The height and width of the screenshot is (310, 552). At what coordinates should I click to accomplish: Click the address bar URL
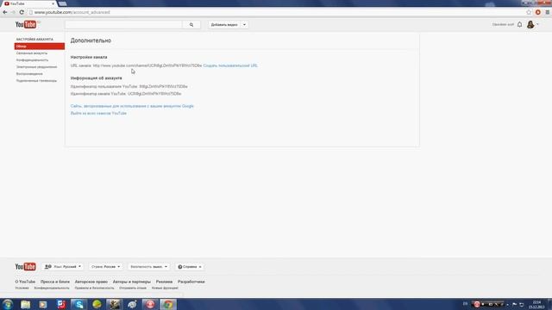(x=72, y=12)
